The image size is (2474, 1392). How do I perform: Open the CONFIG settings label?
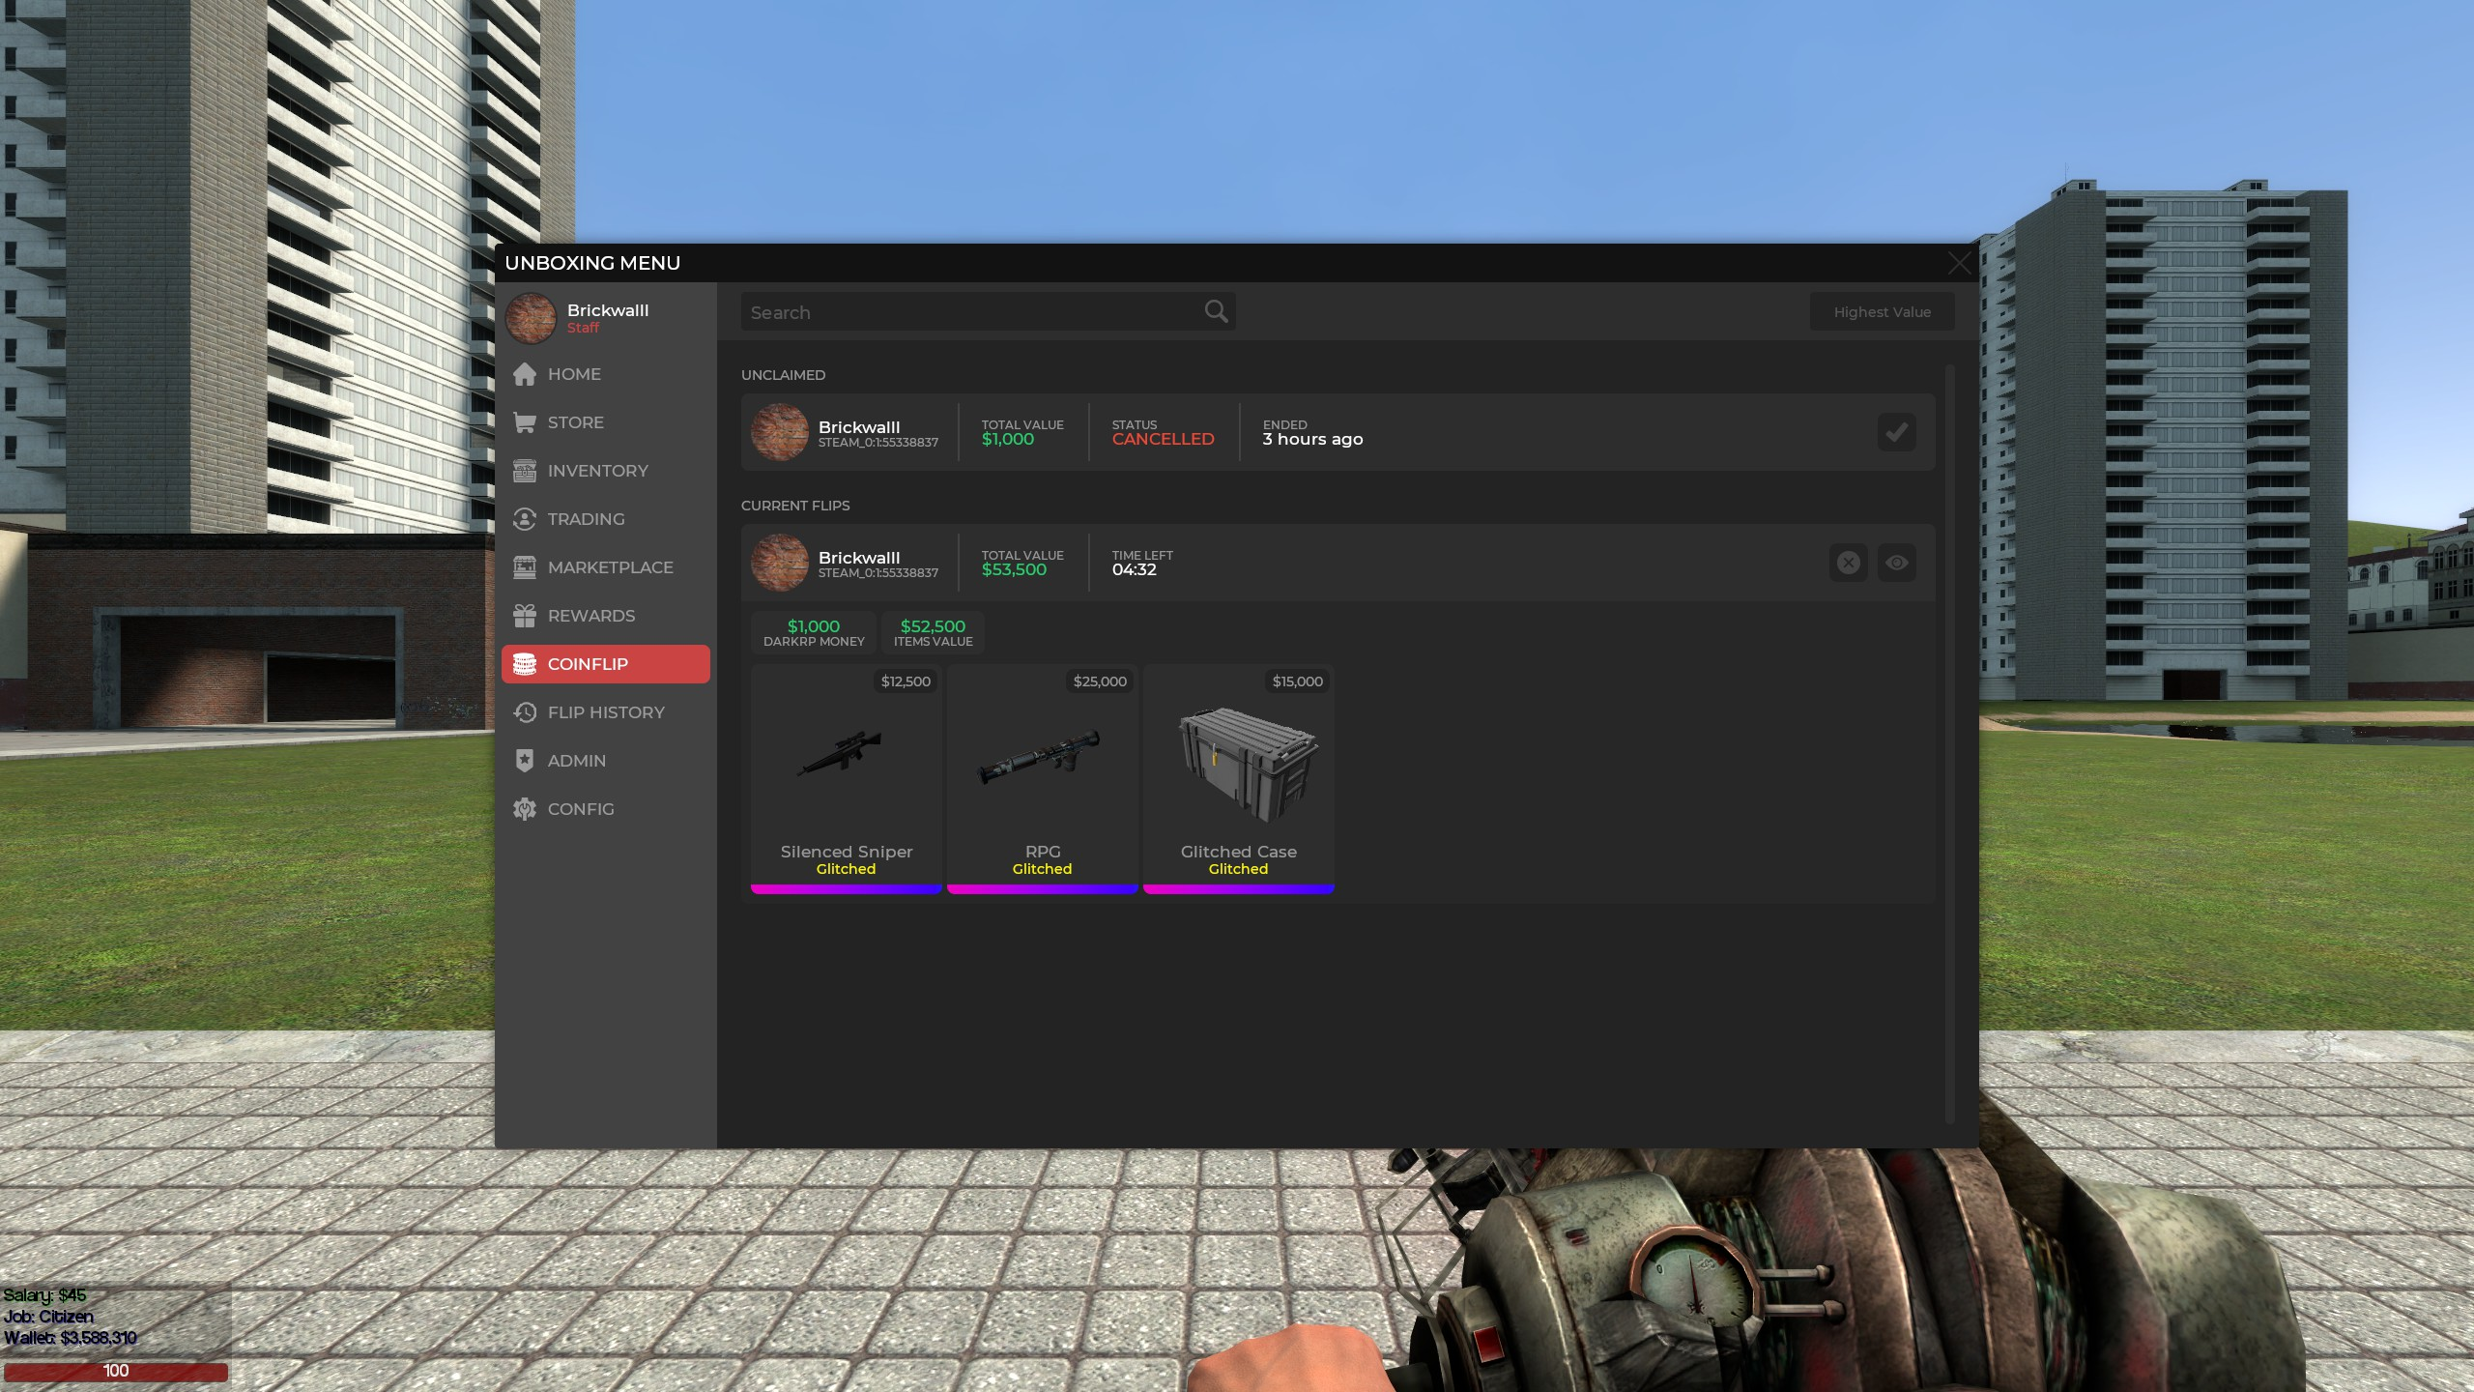(x=580, y=809)
